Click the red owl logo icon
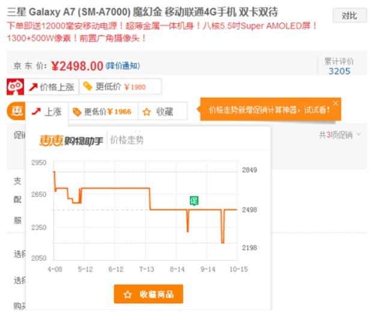 tap(16, 87)
